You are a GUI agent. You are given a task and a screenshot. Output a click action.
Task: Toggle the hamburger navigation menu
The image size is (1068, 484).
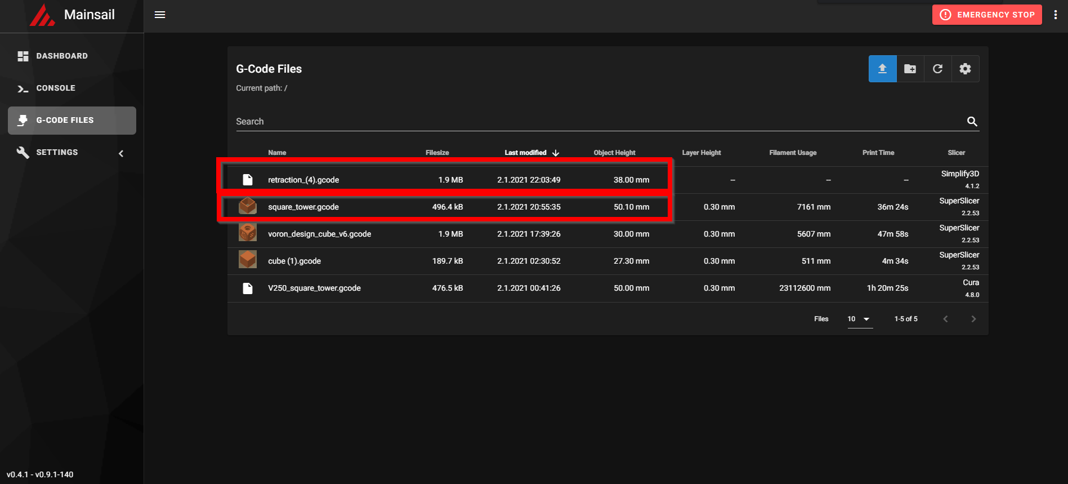[160, 15]
